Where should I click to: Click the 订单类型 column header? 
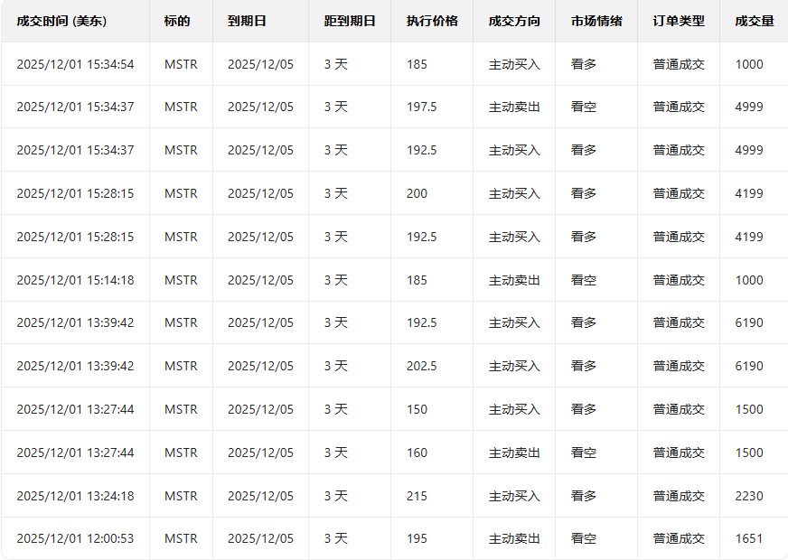click(679, 21)
